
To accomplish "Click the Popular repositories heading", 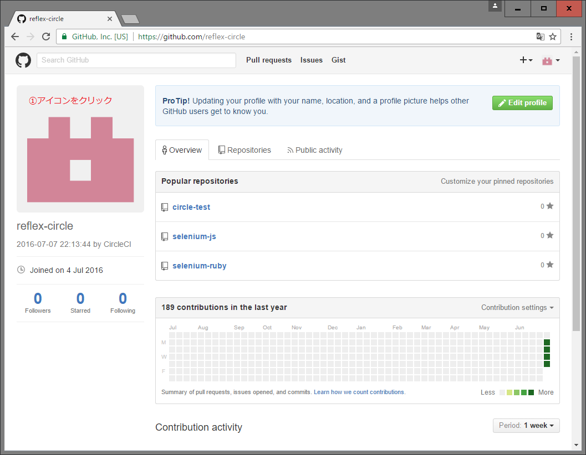I will point(200,181).
